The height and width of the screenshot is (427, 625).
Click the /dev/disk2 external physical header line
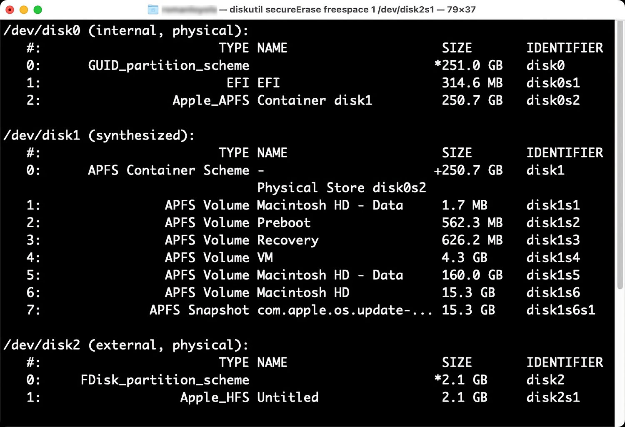pyautogui.click(x=125, y=345)
